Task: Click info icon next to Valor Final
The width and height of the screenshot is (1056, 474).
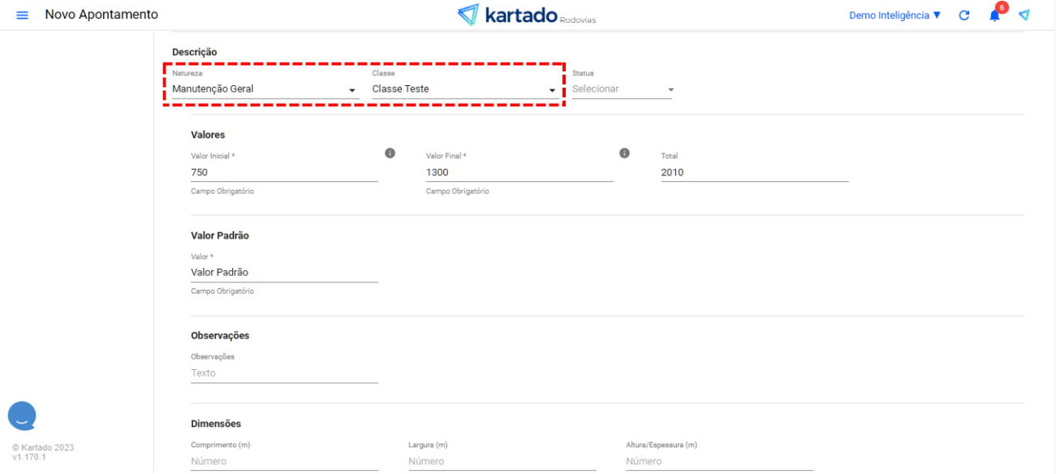Action: point(624,153)
